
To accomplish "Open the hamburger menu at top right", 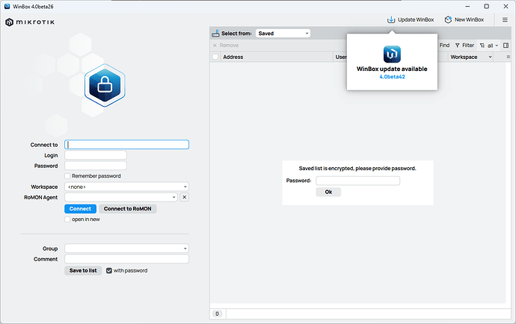I will click(x=505, y=19).
